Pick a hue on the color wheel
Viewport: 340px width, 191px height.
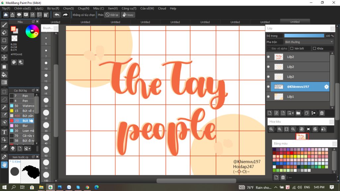point(32,32)
